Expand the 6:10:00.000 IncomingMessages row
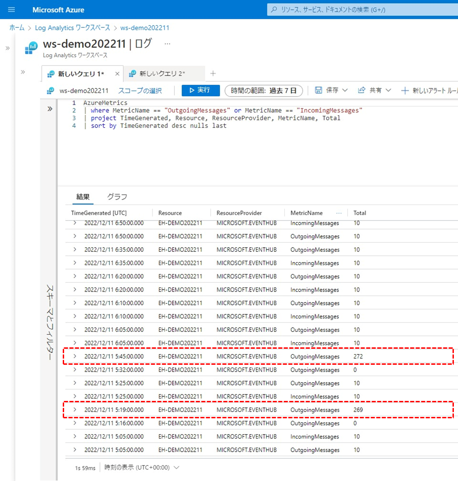 click(x=75, y=316)
